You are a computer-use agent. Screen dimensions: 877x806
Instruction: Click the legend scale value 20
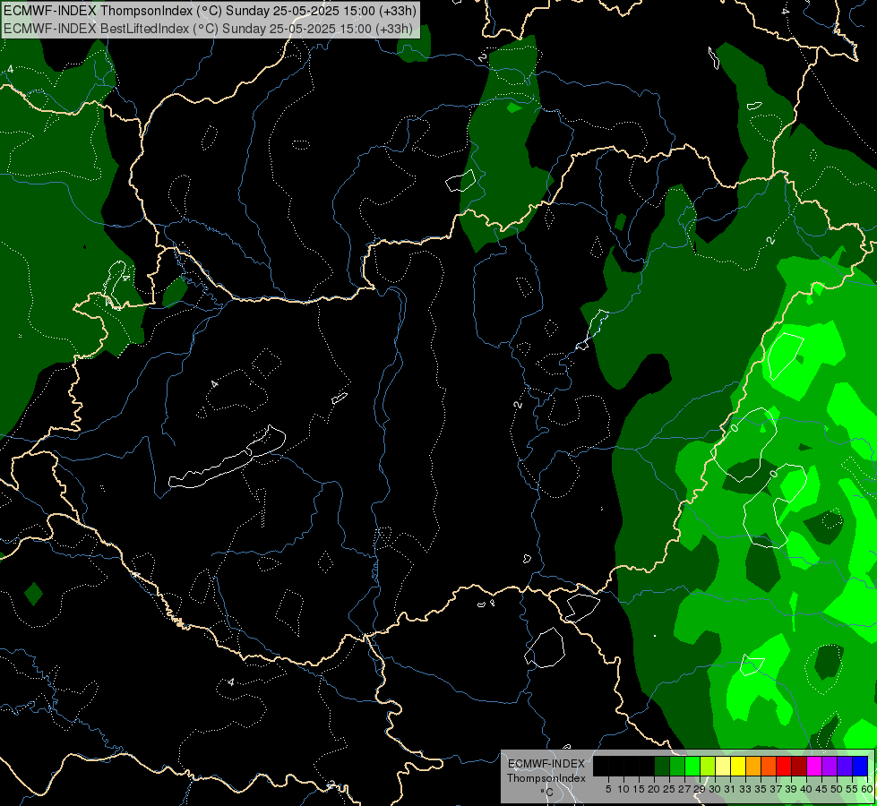(x=654, y=789)
